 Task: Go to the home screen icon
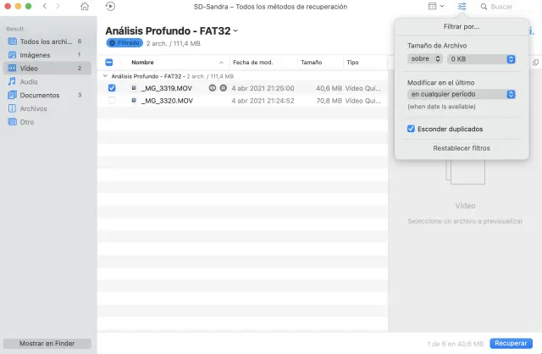84,7
